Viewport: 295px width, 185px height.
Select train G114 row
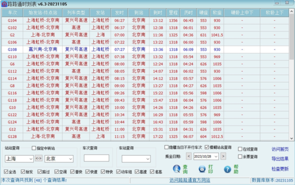click(x=145, y=79)
